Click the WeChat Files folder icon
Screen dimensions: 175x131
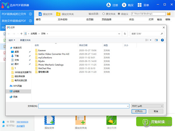[36, 68]
